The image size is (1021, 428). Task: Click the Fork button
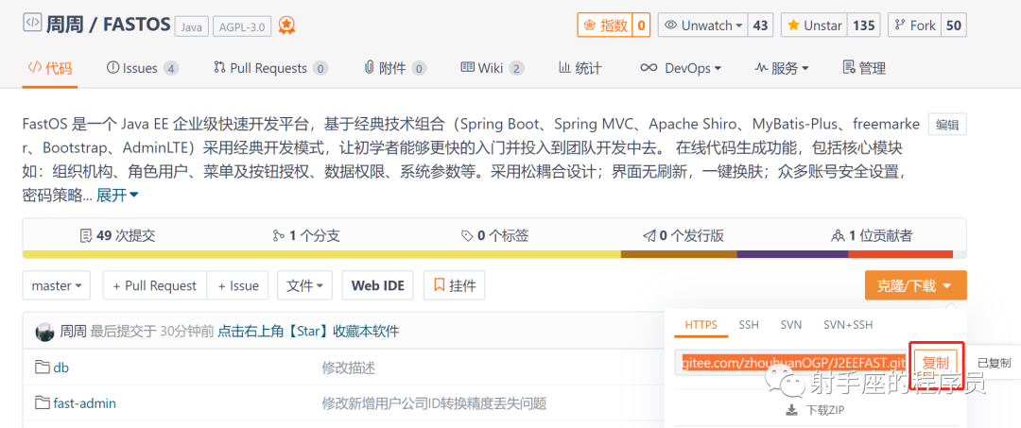coord(915,26)
